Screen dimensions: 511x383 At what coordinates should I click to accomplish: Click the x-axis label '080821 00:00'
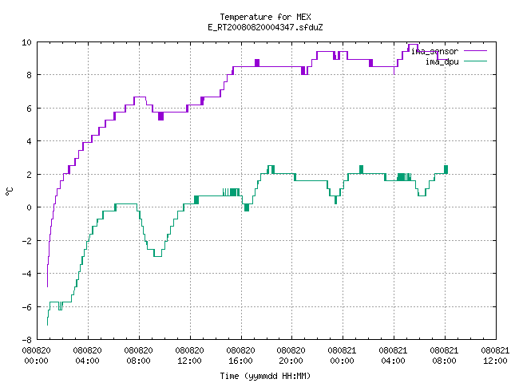tap(343, 356)
